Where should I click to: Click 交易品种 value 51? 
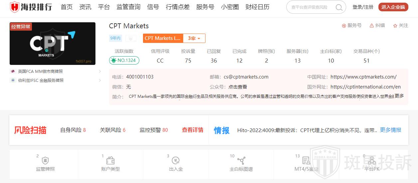[366, 61]
